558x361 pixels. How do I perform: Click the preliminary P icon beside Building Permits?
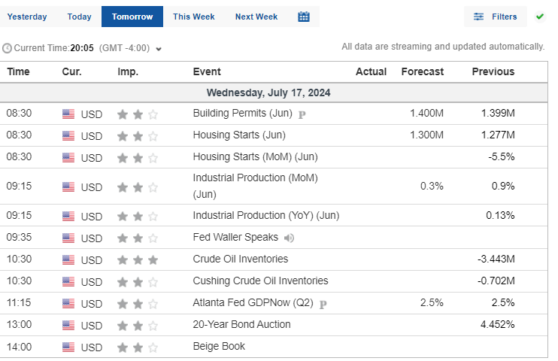302,114
